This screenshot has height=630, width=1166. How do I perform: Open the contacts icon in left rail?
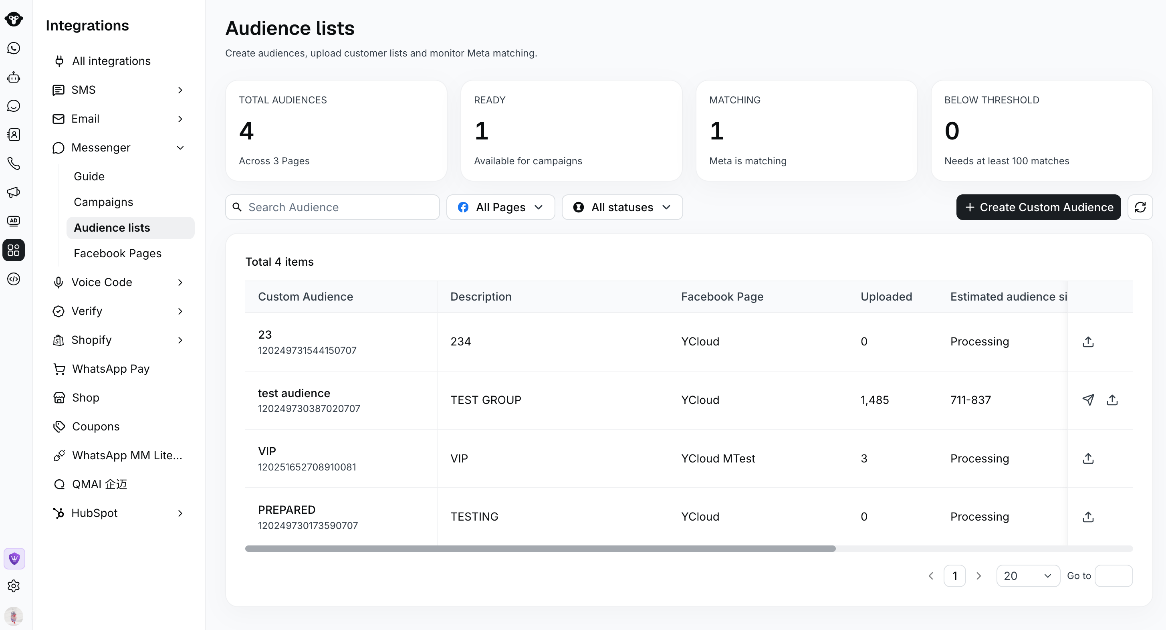[x=14, y=134]
